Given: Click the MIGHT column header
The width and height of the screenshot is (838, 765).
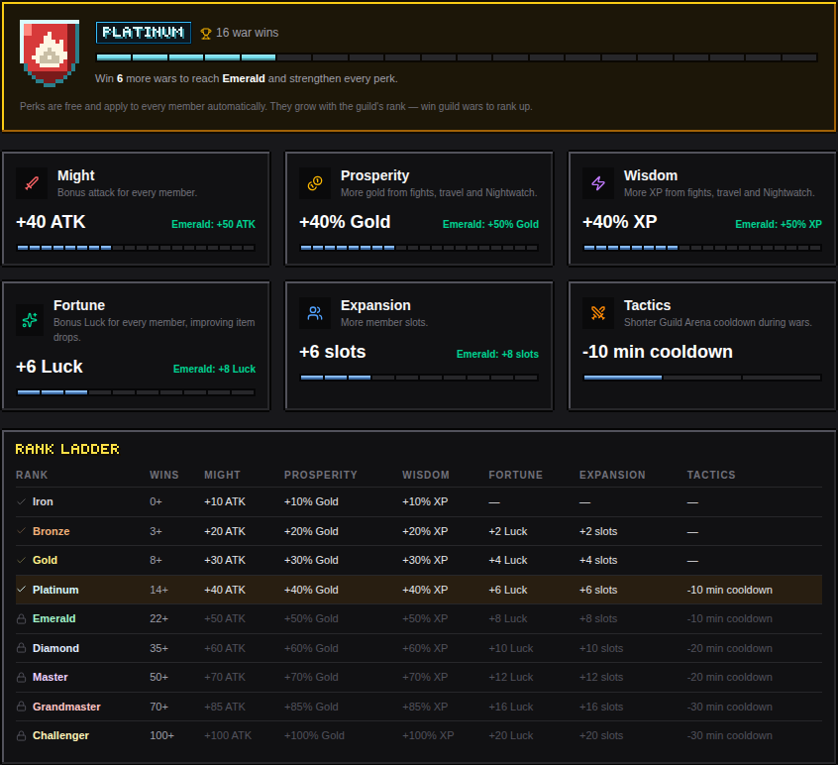Looking at the screenshot, I should pyautogui.click(x=222, y=475).
